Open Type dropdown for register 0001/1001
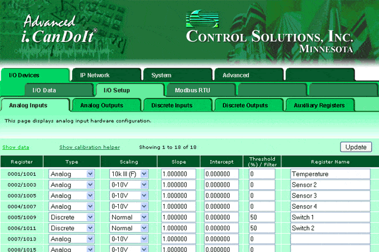 71,174
